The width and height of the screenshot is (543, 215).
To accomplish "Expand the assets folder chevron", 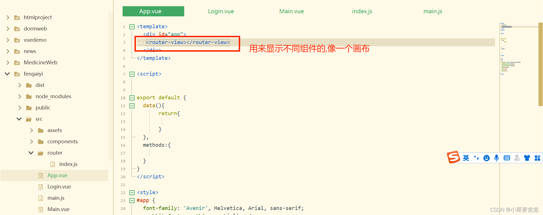I will click(x=32, y=130).
